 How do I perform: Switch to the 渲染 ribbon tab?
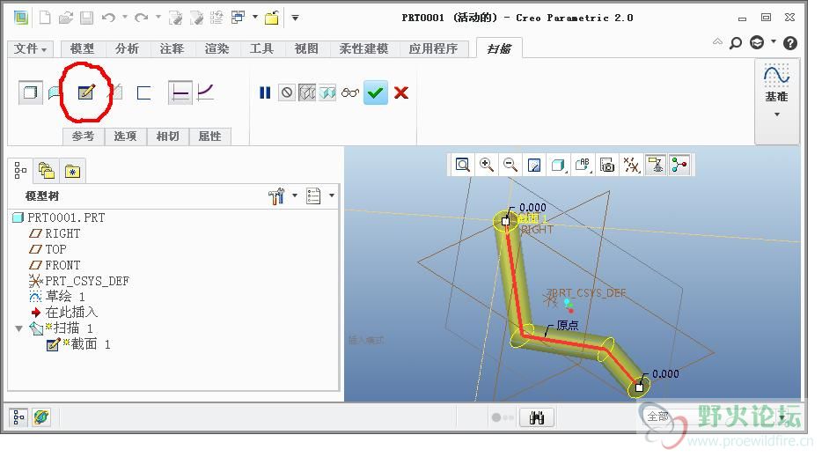pyautogui.click(x=217, y=48)
